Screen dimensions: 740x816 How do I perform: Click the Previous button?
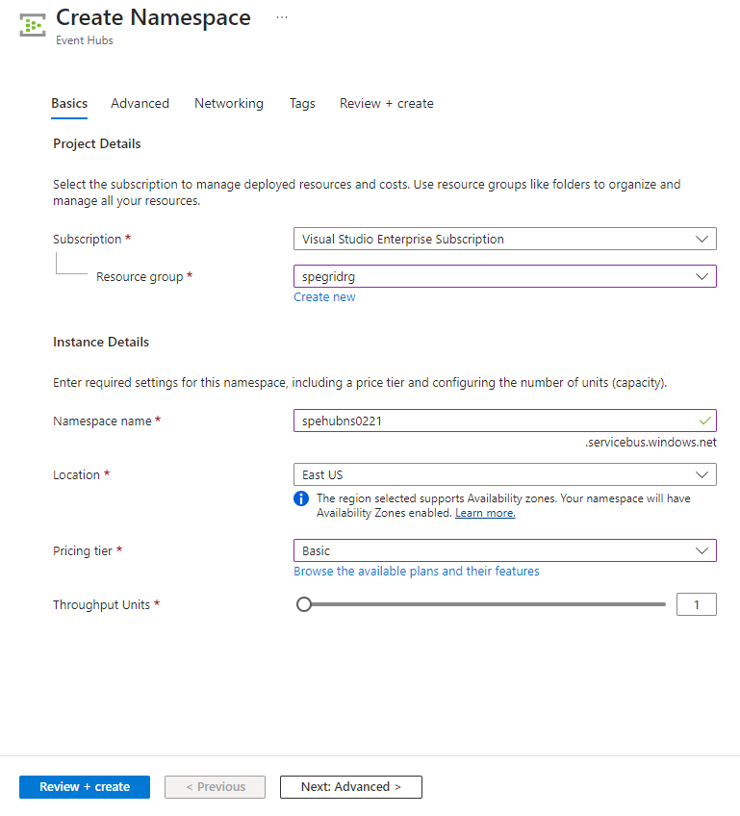215,787
